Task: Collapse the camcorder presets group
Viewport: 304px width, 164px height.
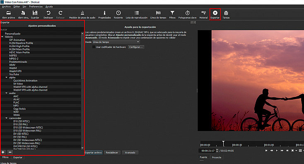Action: coord(6,118)
